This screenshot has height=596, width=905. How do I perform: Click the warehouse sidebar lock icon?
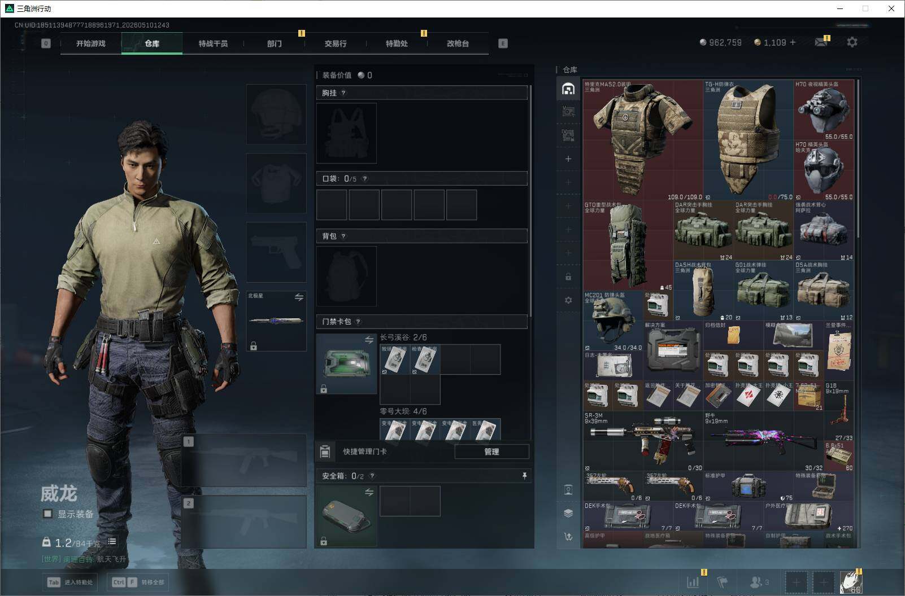pos(568,277)
